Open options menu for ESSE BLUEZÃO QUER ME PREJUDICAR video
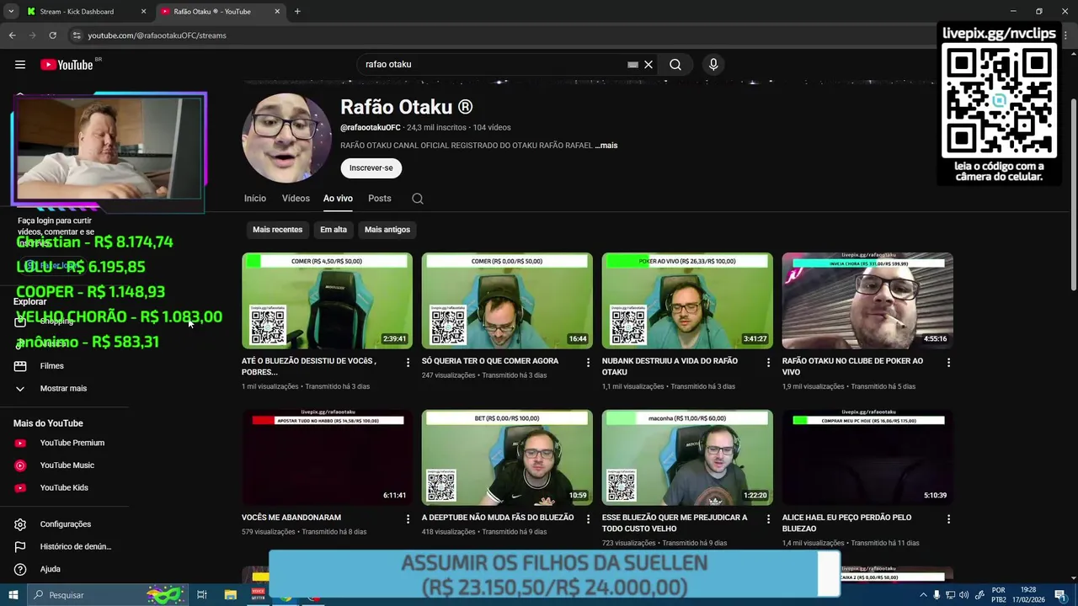 768,519
